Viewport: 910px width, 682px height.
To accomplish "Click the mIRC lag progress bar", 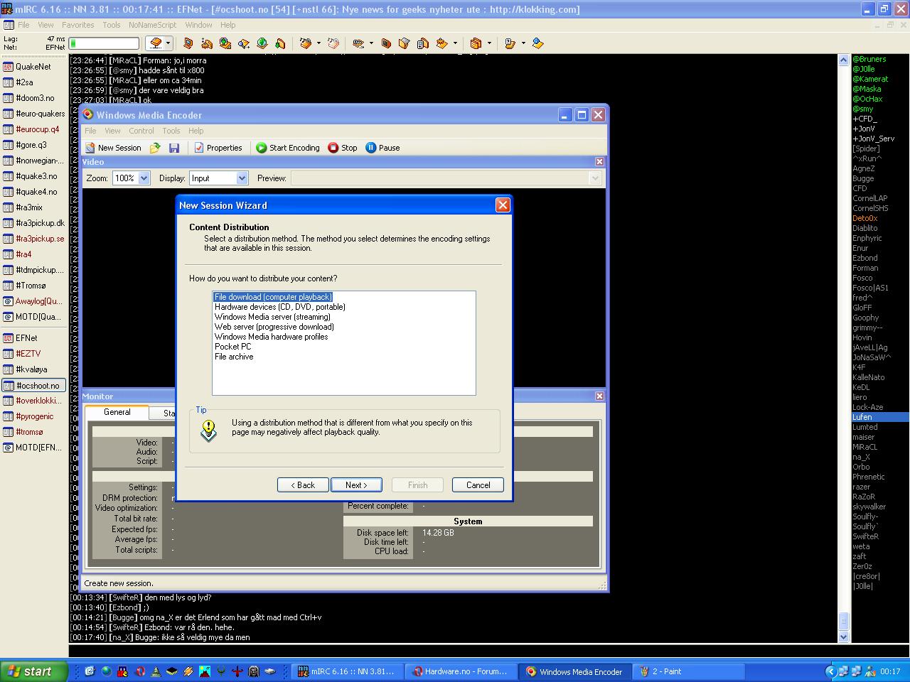I will click(104, 43).
